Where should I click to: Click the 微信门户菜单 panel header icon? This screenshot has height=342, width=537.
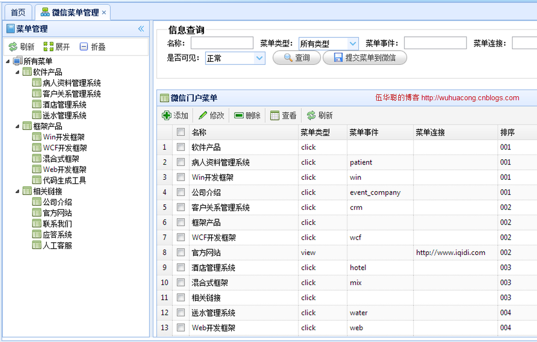point(164,98)
